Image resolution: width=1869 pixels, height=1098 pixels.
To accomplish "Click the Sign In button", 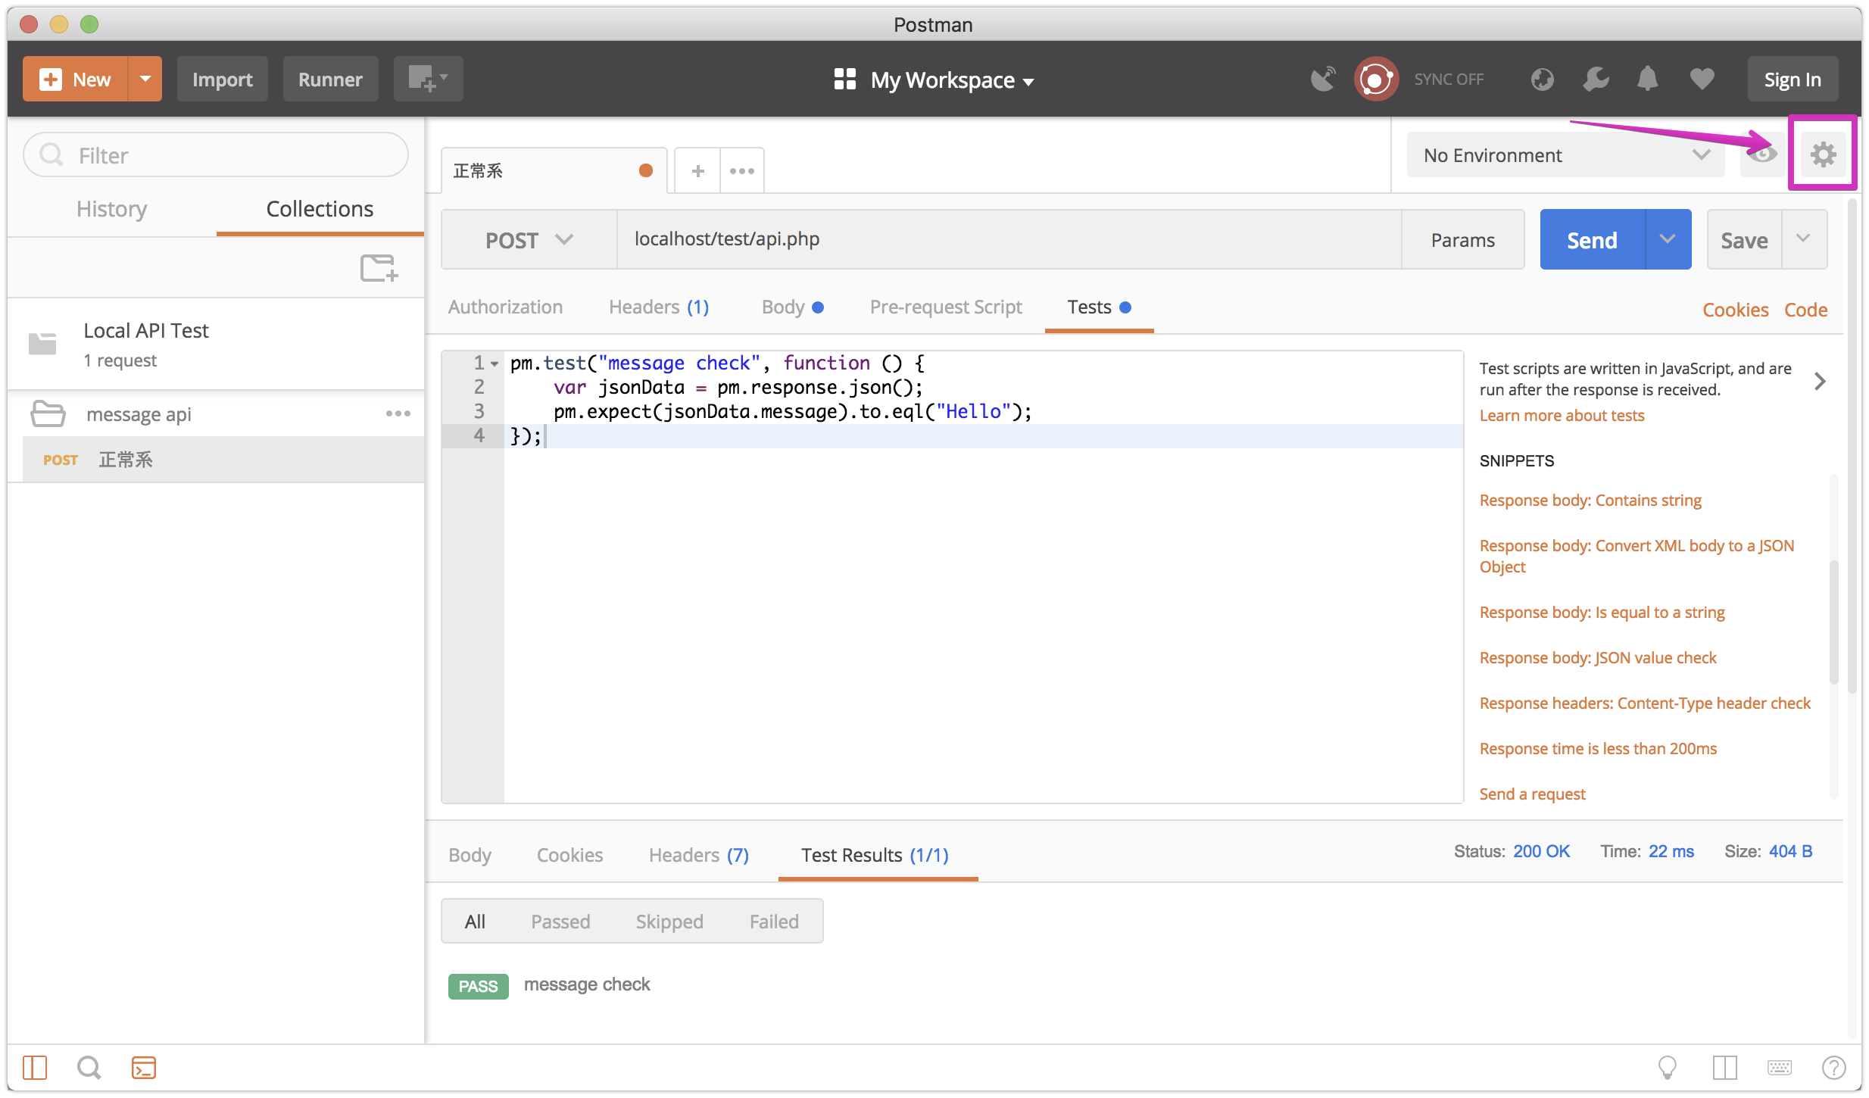I will [1793, 79].
